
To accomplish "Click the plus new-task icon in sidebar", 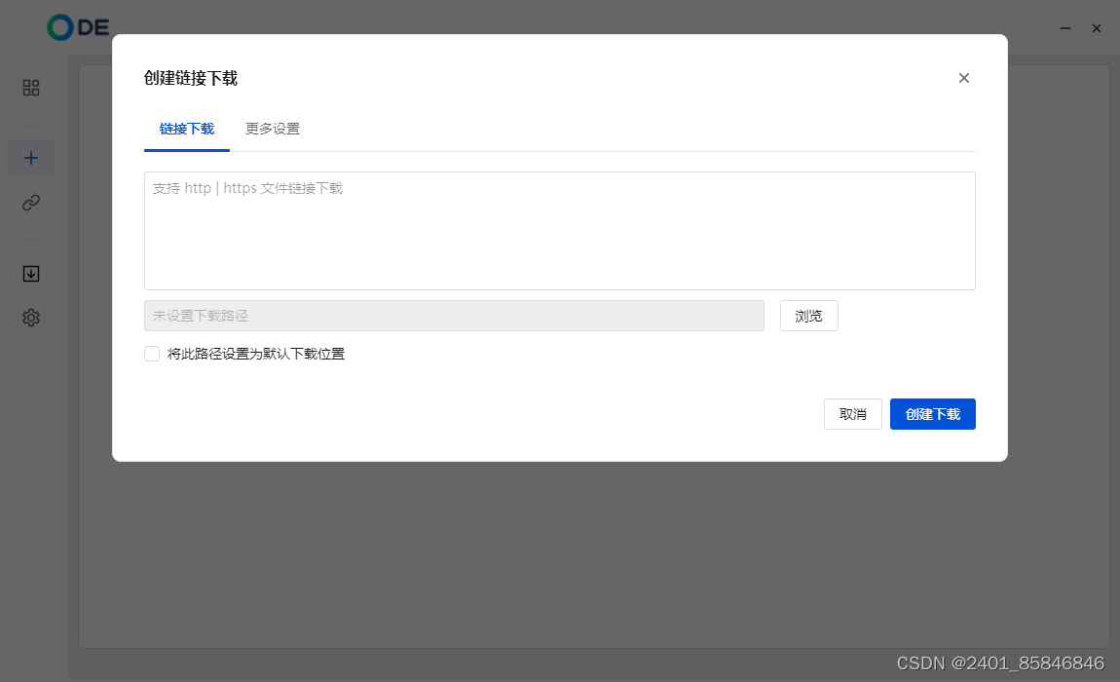I will tap(31, 158).
